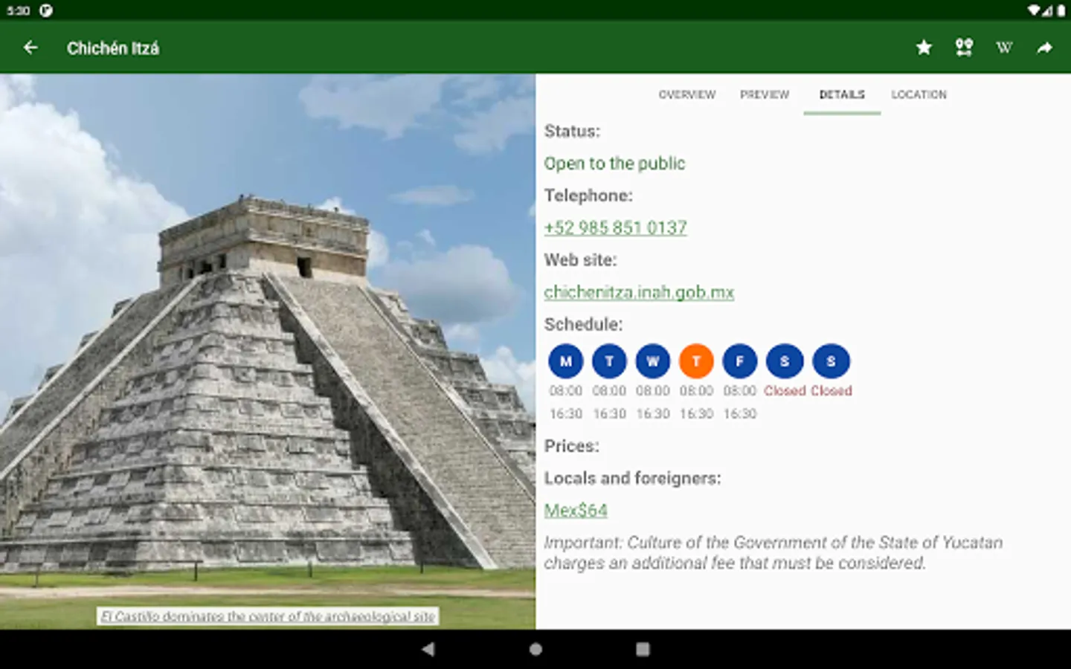
Task: Mark Chichén Itzá as favorite with the star
Action: pyautogui.click(x=924, y=48)
